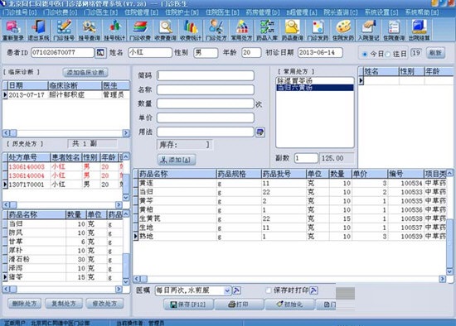Open the 门诊收费[O] menu
This screenshot has width=456, height=326.
coord(60,12)
